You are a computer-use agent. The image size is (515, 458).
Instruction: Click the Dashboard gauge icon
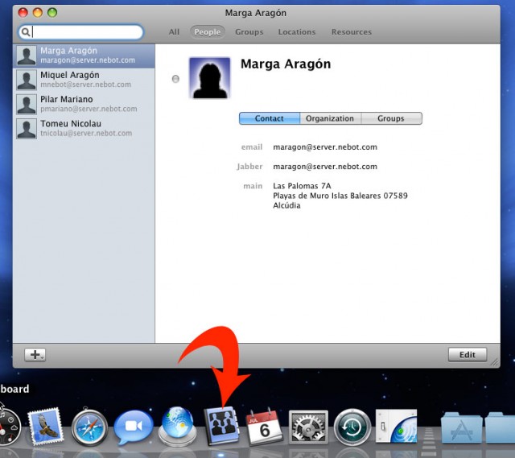click(9, 427)
